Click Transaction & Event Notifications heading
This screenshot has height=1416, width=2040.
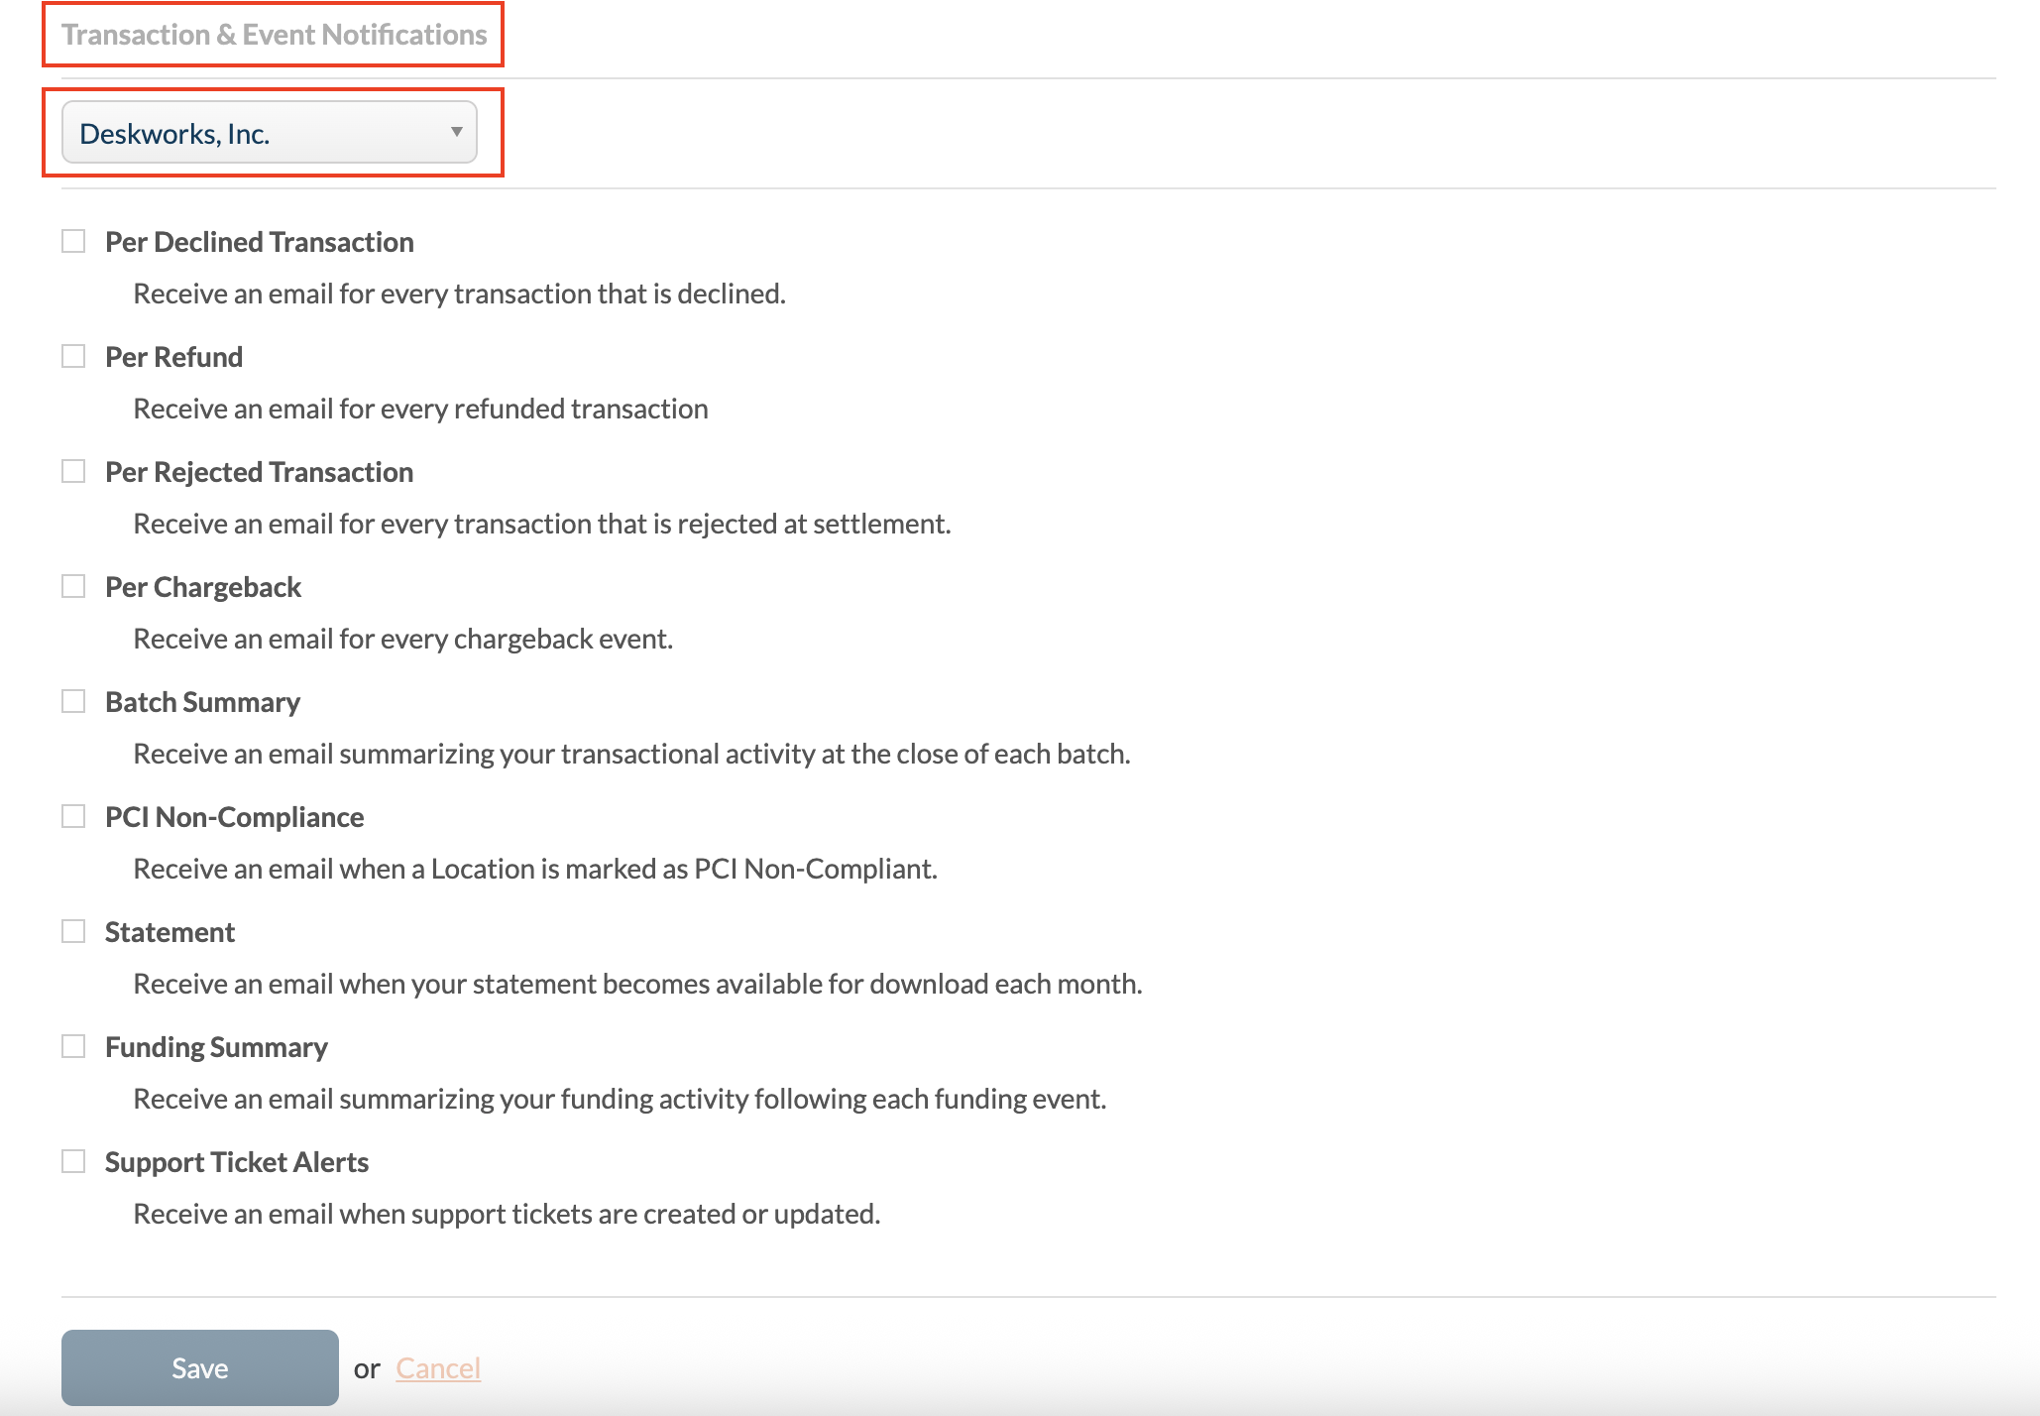[x=274, y=35]
